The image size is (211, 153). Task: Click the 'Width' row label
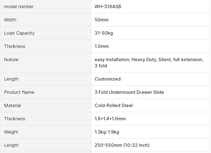point(10,20)
